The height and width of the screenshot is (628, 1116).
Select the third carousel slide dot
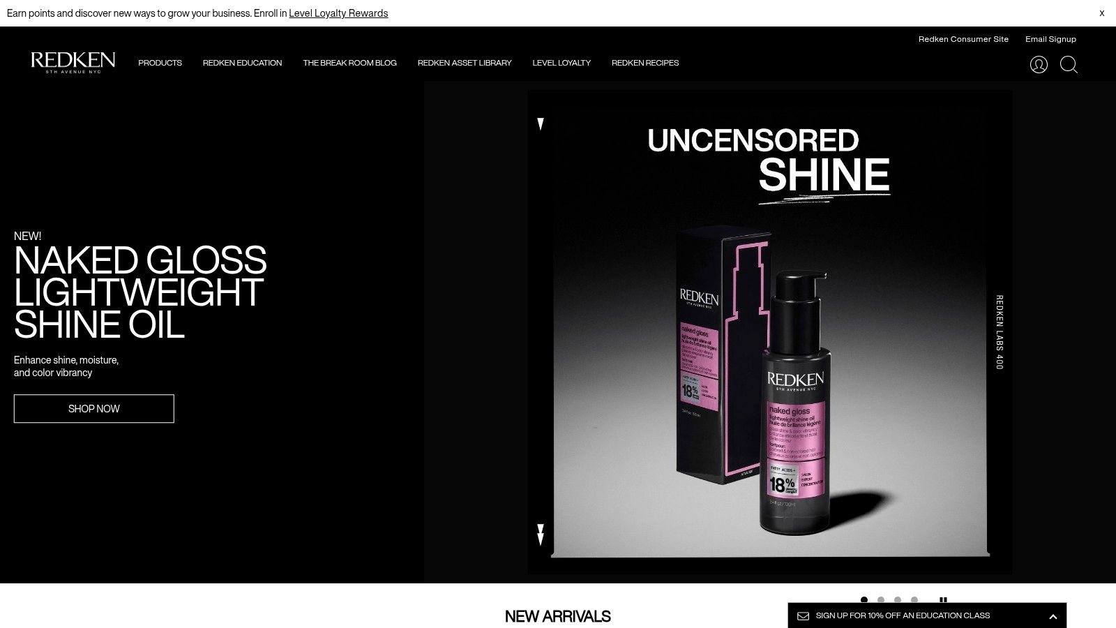coord(898,600)
